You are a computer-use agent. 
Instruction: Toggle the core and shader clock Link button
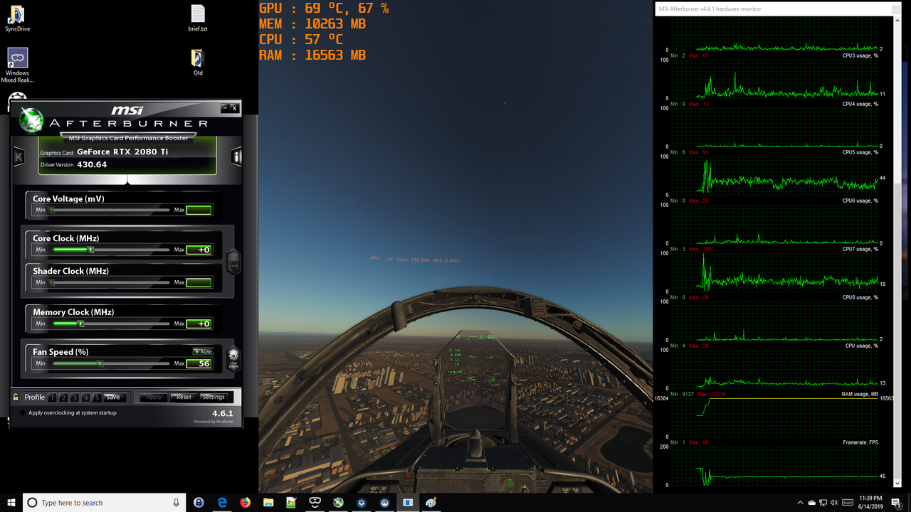[233, 264]
